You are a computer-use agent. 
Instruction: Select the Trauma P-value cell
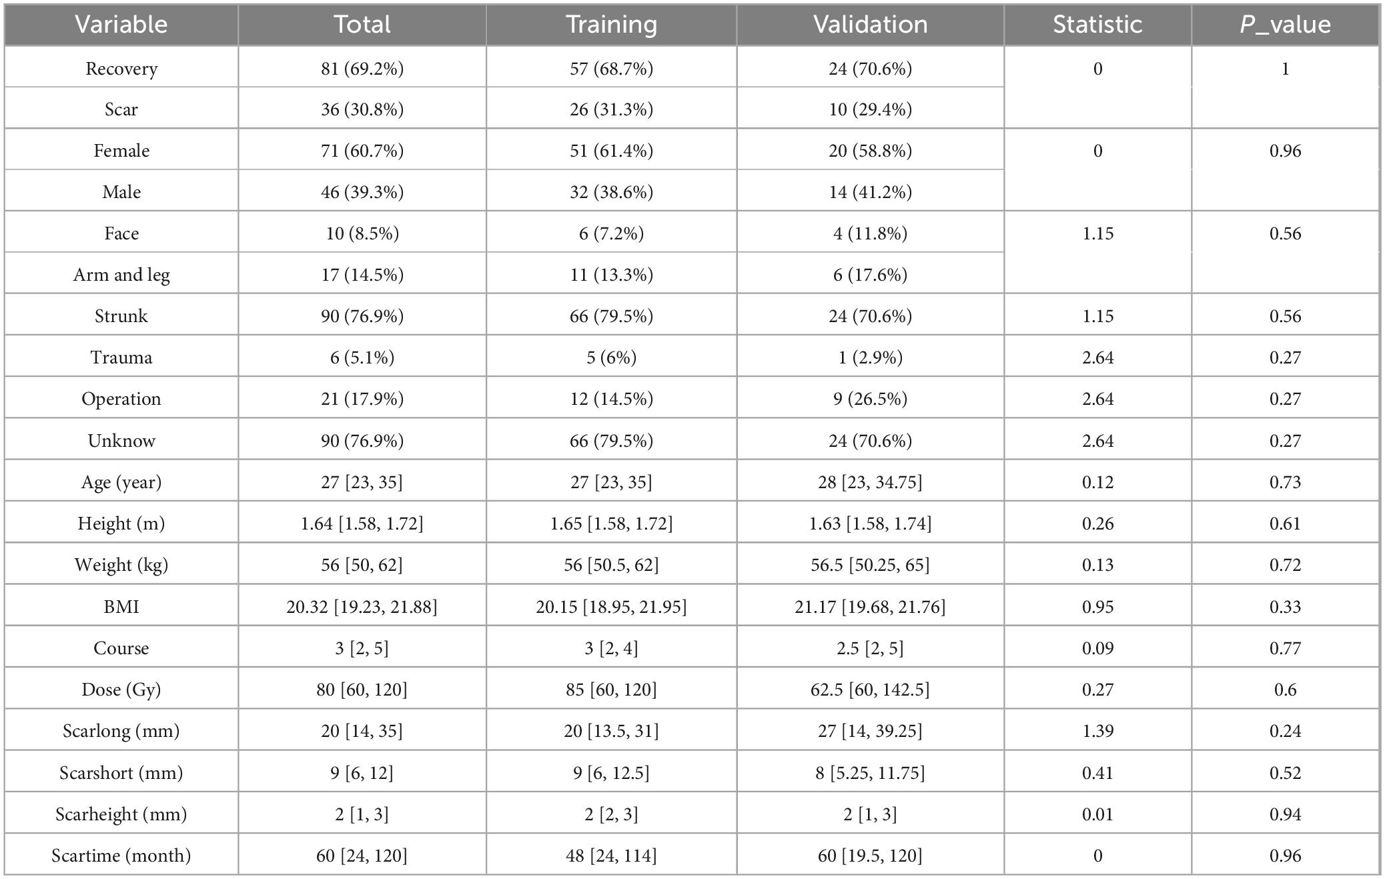pos(1286,357)
